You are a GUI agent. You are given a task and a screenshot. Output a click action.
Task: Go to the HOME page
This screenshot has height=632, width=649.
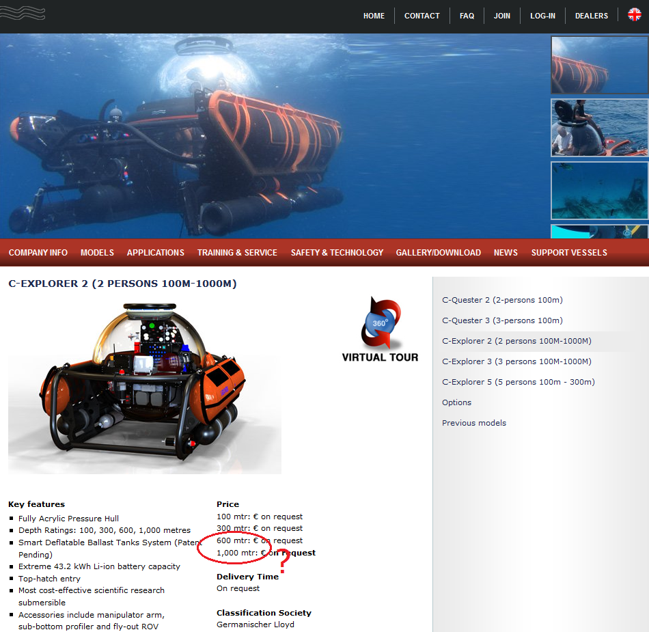pos(374,16)
